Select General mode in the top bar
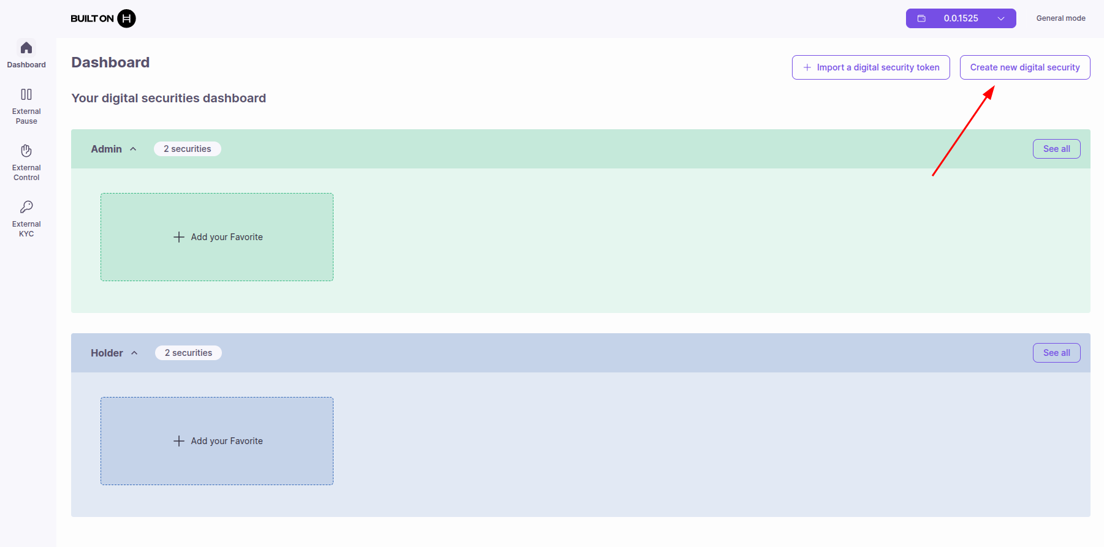Image resolution: width=1104 pixels, height=547 pixels. (1061, 18)
